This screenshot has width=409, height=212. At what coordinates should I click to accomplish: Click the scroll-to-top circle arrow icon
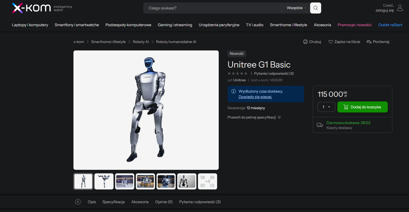[78, 202]
